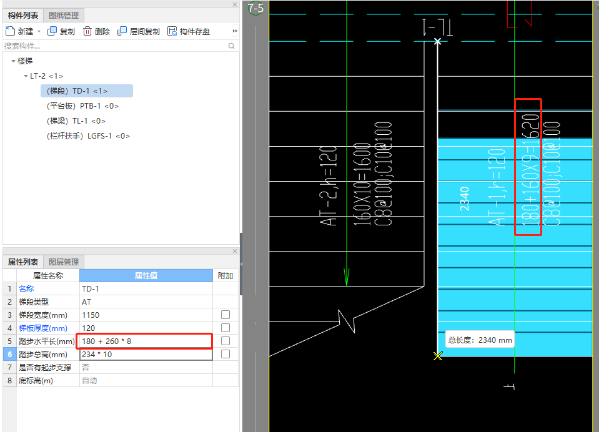
Task: Select property row number 6
Action: (x=9, y=354)
